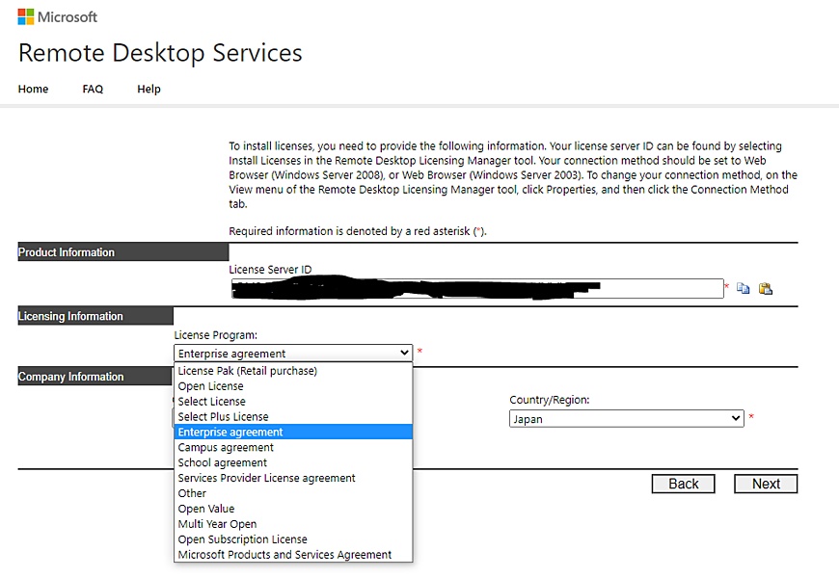Select Japan in the Country/Region combo box
Screen dimensions: 839x578
pyautogui.click(x=627, y=418)
